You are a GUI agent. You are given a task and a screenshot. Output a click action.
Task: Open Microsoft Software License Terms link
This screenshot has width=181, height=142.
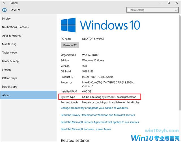click(x=86, y=129)
